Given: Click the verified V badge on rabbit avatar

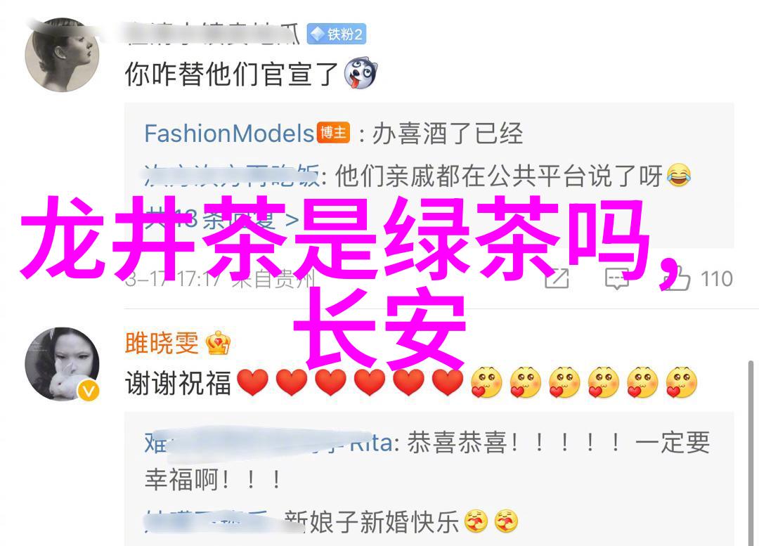Looking at the screenshot, I should (x=89, y=391).
